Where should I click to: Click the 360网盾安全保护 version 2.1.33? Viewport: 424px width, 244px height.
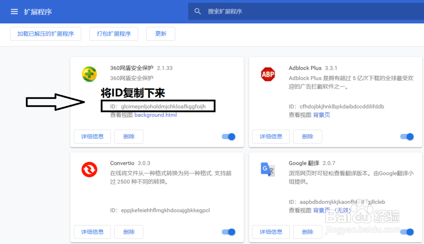click(165, 68)
